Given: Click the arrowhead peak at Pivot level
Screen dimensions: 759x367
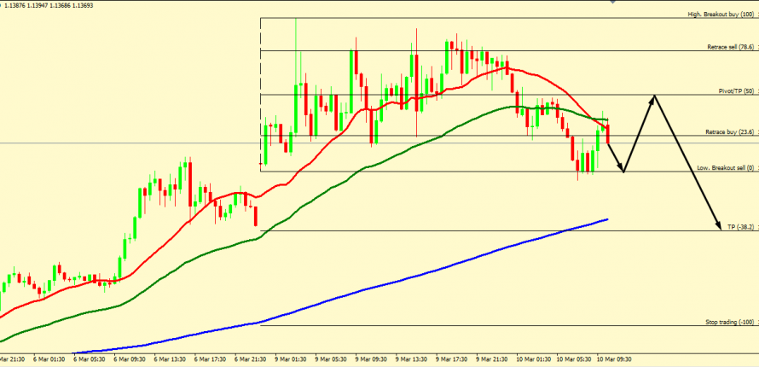Looking at the screenshot, I should click(654, 96).
